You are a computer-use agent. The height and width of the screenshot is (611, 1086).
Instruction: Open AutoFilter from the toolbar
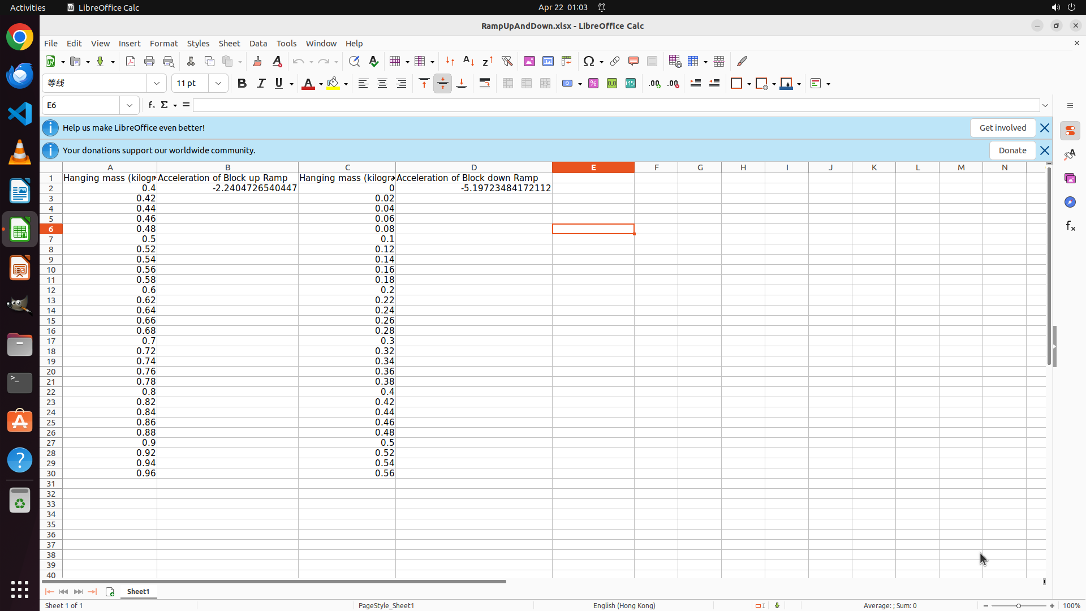pyautogui.click(x=507, y=62)
